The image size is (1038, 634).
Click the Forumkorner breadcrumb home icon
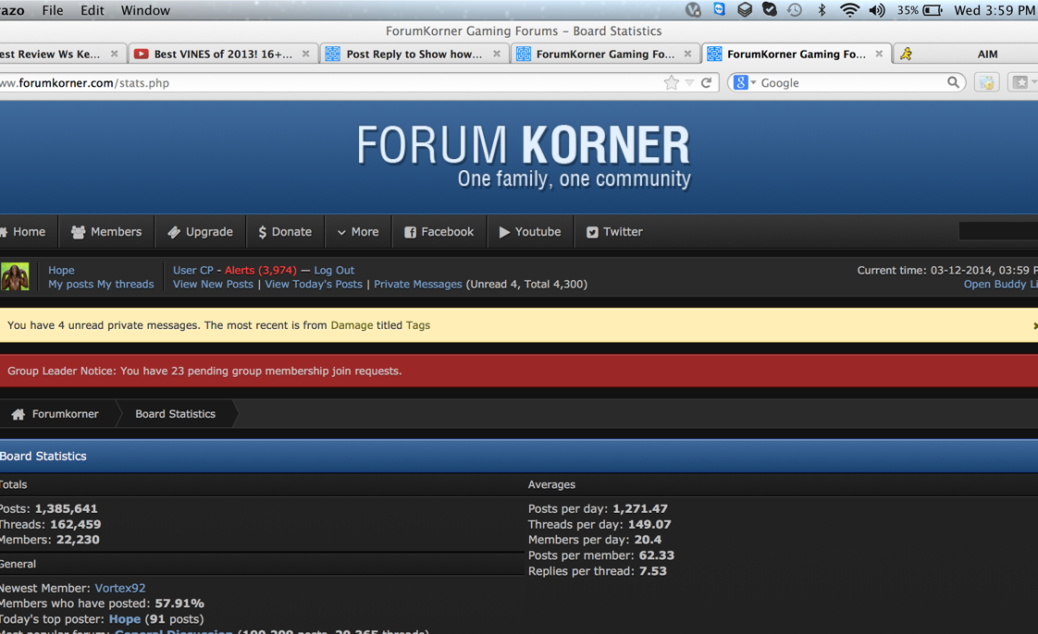[18, 414]
